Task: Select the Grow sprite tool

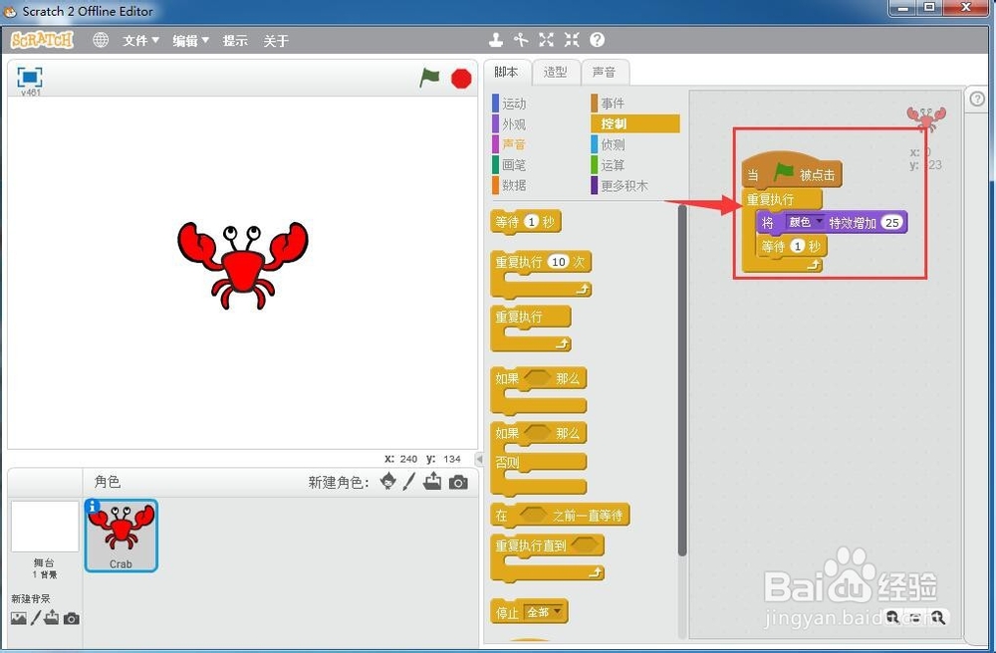Action: (546, 40)
